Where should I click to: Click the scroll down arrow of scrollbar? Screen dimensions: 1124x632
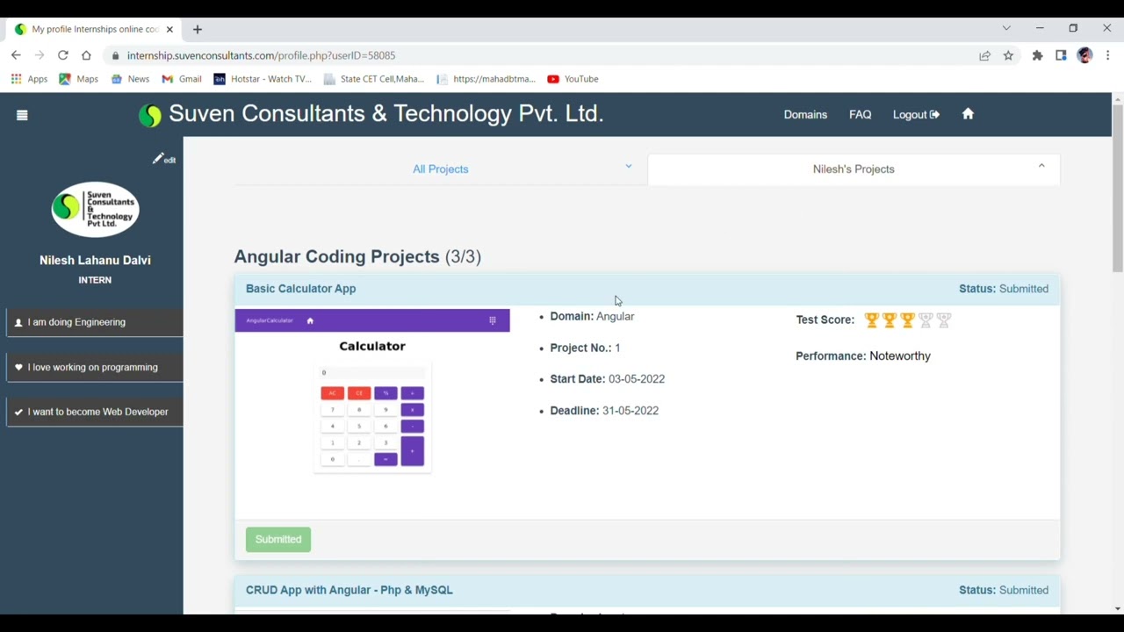[1117, 608]
